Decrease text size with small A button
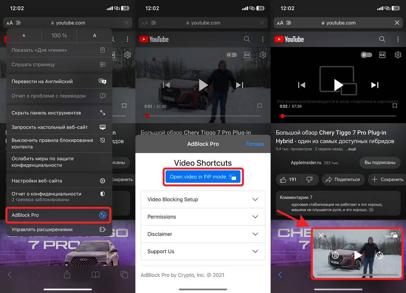The width and height of the screenshot is (406, 293). pyautogui.click(x=24, y=36)
